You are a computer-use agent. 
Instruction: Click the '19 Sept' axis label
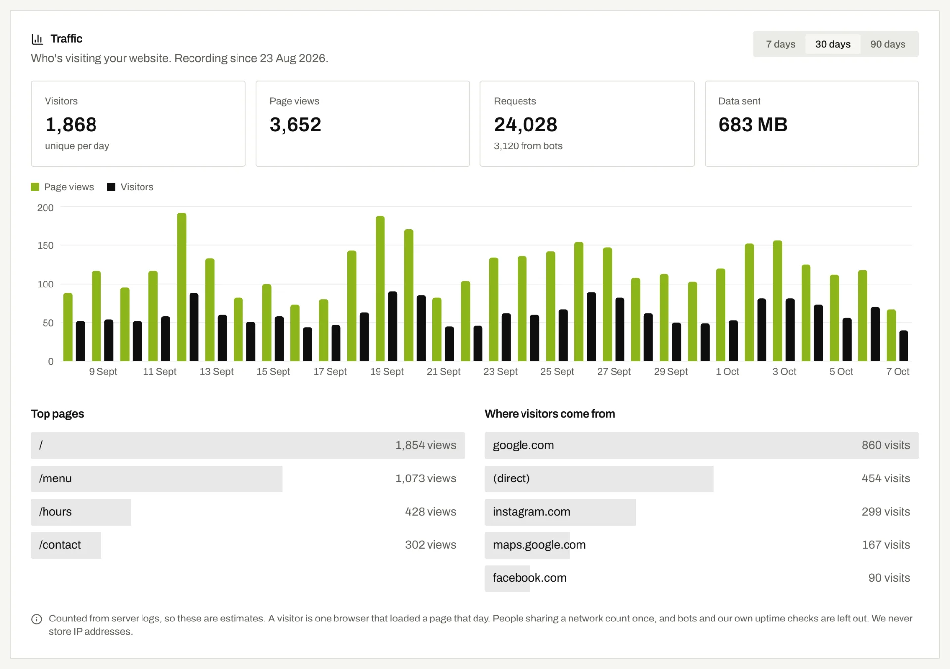[x=386, y=371]
